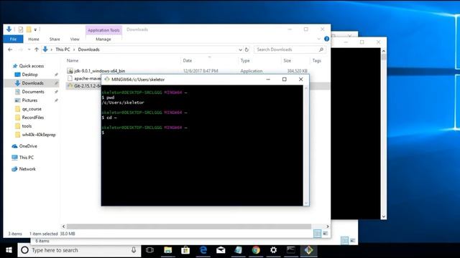Sort by the Tags column header
460x258 pixels.
[x=317, y=60]
